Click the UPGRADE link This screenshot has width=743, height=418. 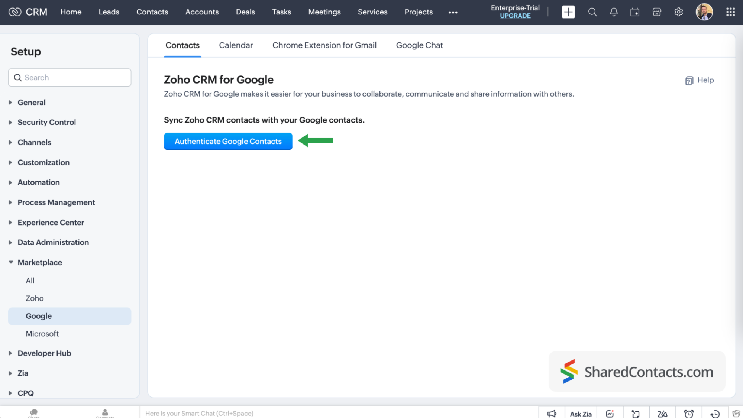click(515, 16)
